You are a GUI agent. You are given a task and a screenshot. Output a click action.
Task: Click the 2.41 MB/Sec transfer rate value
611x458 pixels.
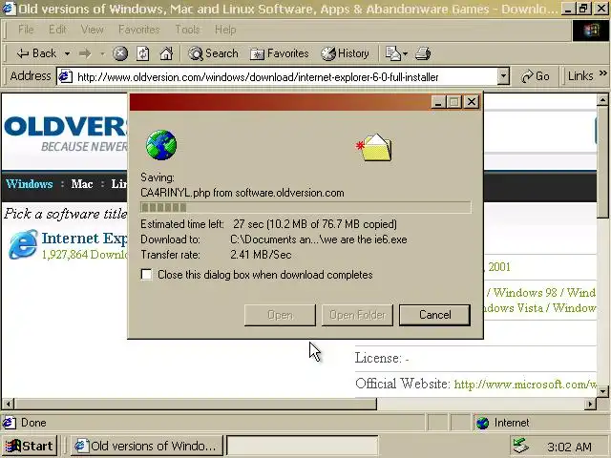coord(261,255)
